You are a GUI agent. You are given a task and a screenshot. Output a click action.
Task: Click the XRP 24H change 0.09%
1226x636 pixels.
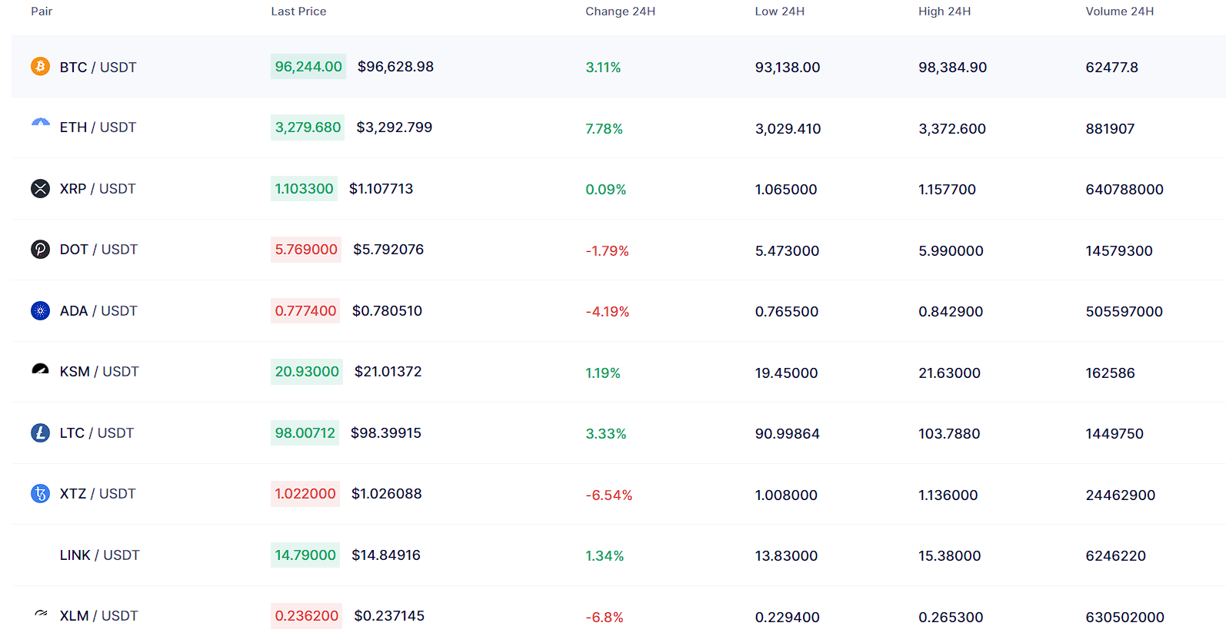606,190
